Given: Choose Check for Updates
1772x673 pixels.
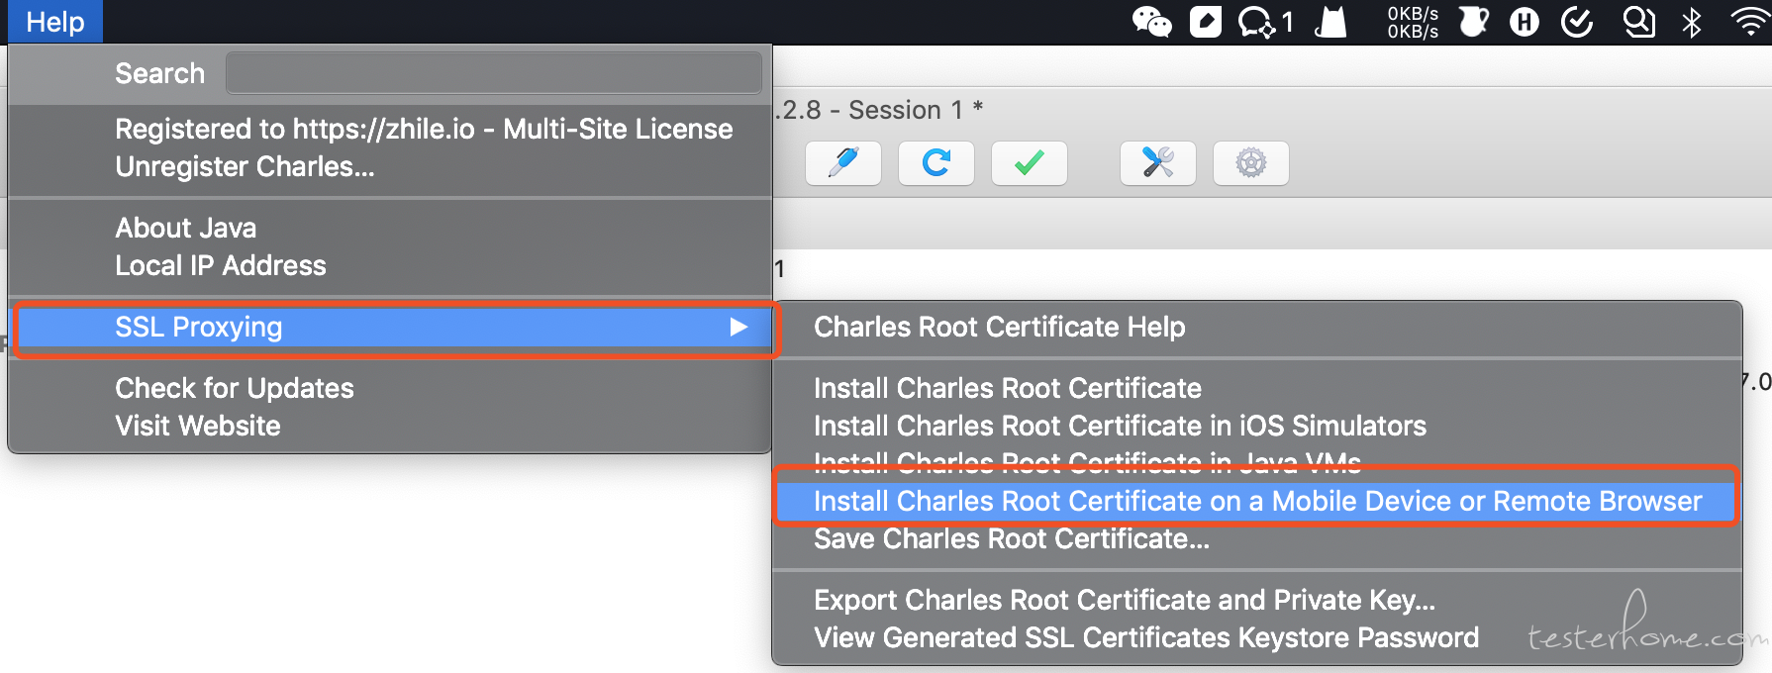Looking at the screenshot, I should (234, 388).
